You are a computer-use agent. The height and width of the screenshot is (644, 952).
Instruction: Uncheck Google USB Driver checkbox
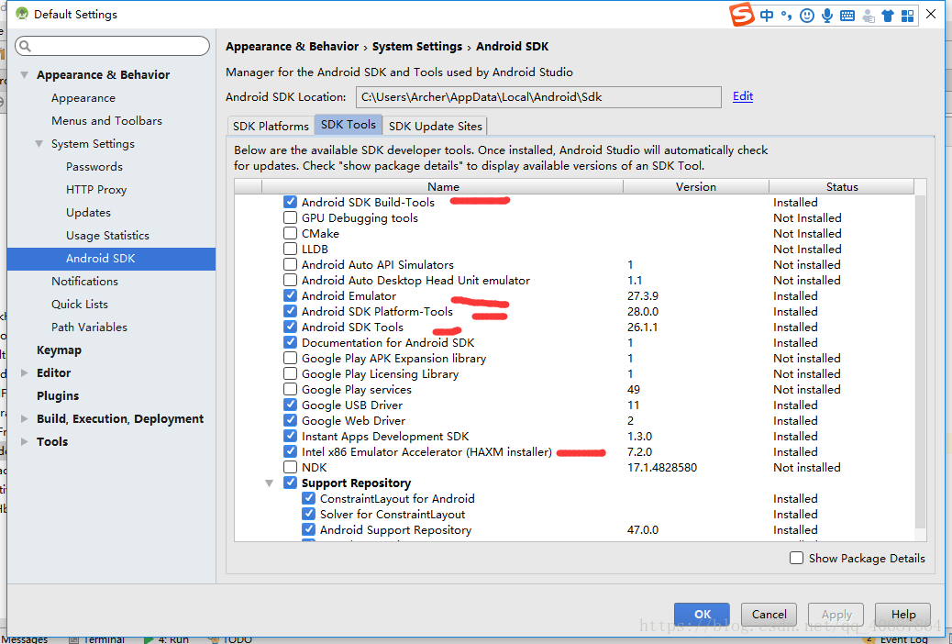click(290, 405)
